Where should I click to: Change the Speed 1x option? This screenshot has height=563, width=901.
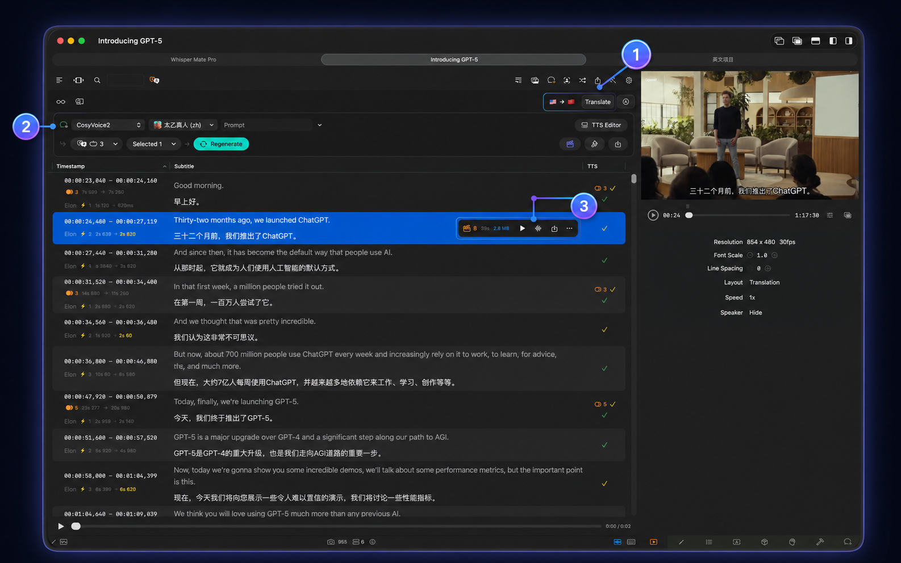pos(752,297)
